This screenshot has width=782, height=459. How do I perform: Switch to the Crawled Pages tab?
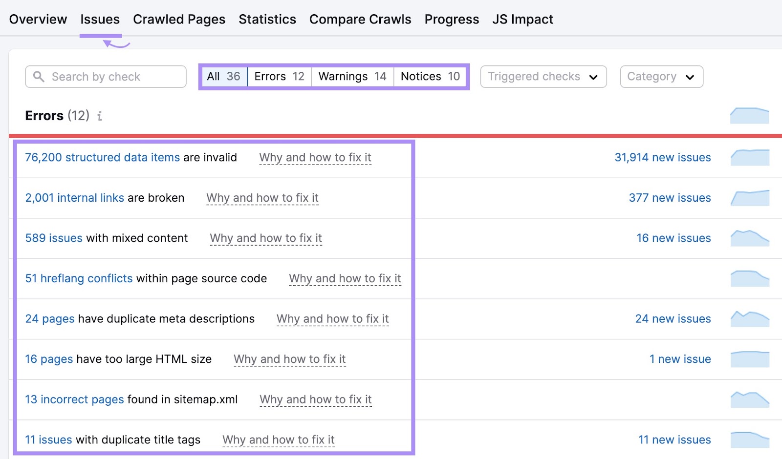(179, 20)
